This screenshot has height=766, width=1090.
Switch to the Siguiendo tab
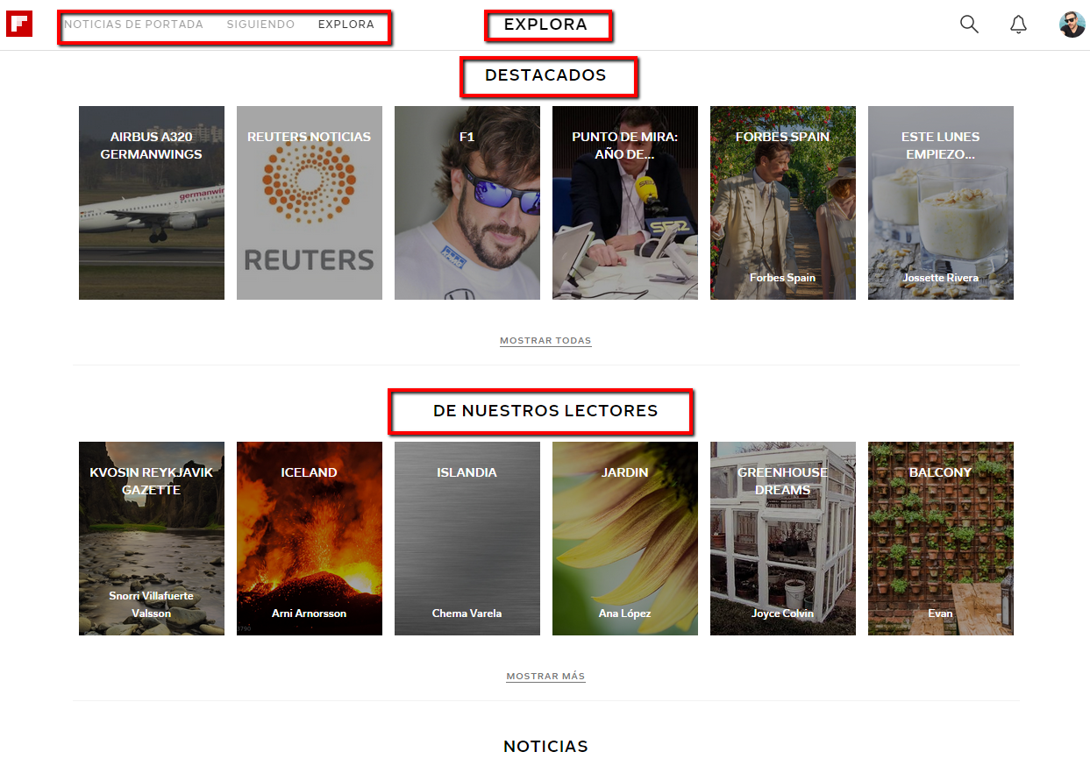(x=260, y=25)
